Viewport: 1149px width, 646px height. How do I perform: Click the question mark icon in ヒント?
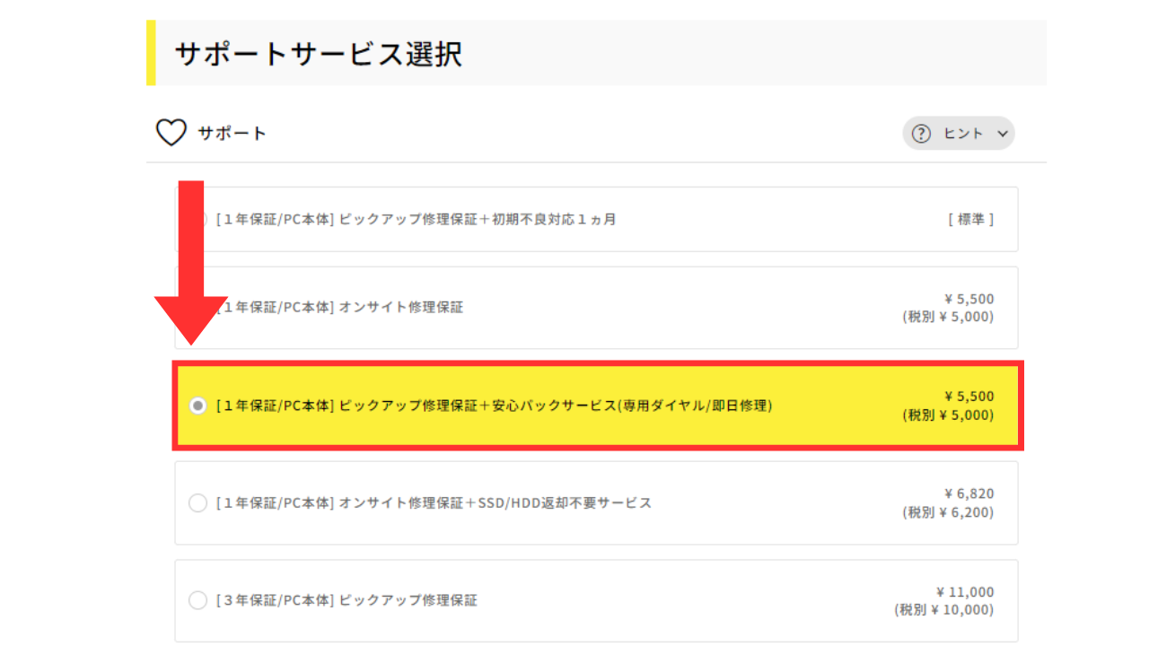[x=921, y=134]
